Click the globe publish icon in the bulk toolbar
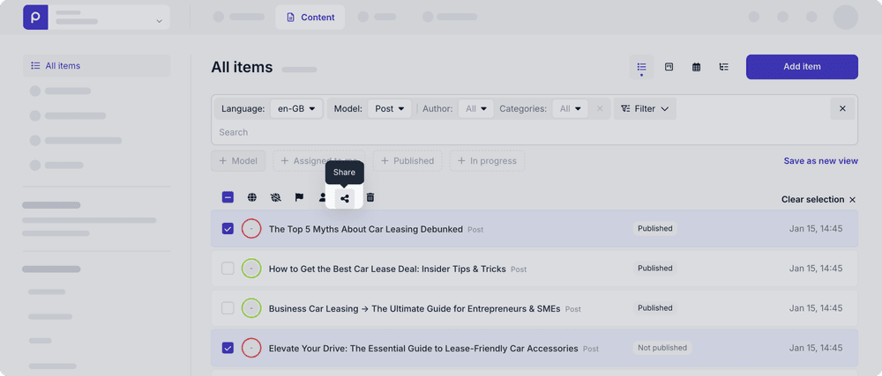Image resolution: width=882 pixels, height=376 pixels. [x=252, y=198]
